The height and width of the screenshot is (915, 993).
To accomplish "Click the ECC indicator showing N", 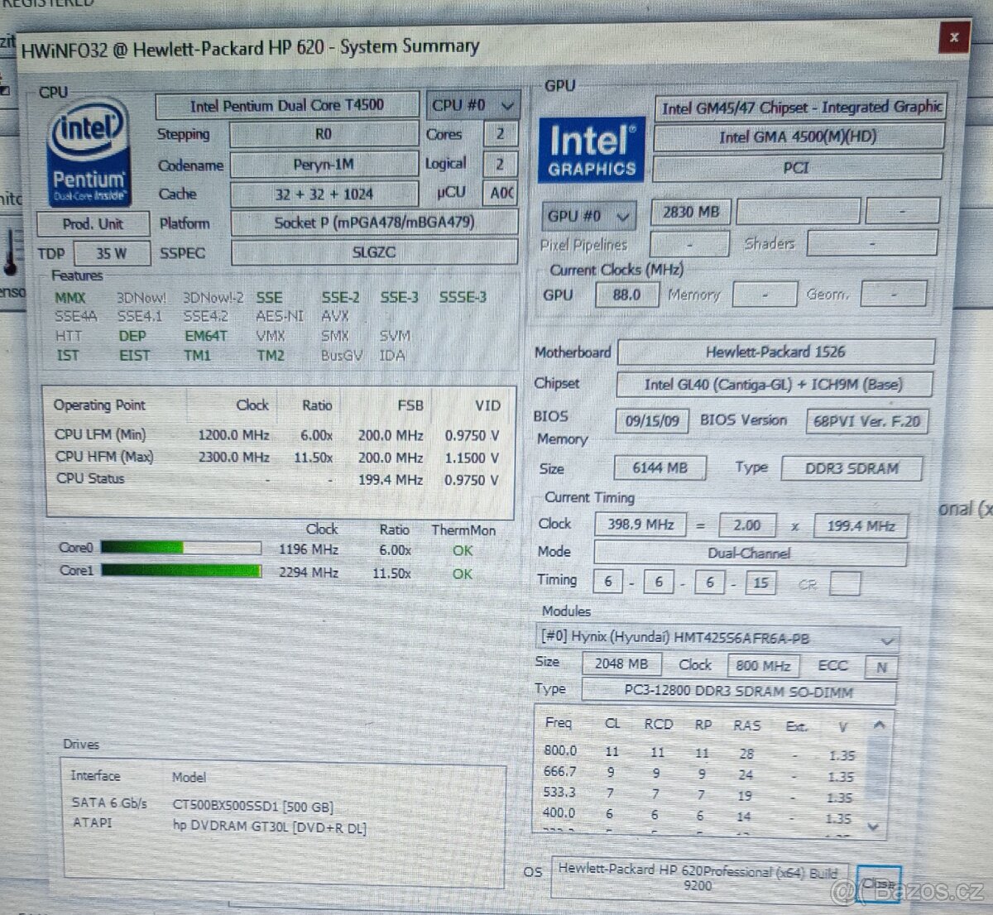I will (880, 667).
